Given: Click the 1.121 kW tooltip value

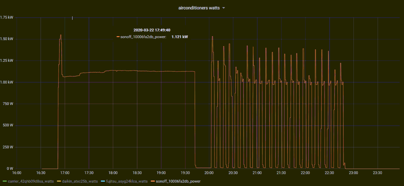Looking at the screenshot, I should (x=180, y=37).
